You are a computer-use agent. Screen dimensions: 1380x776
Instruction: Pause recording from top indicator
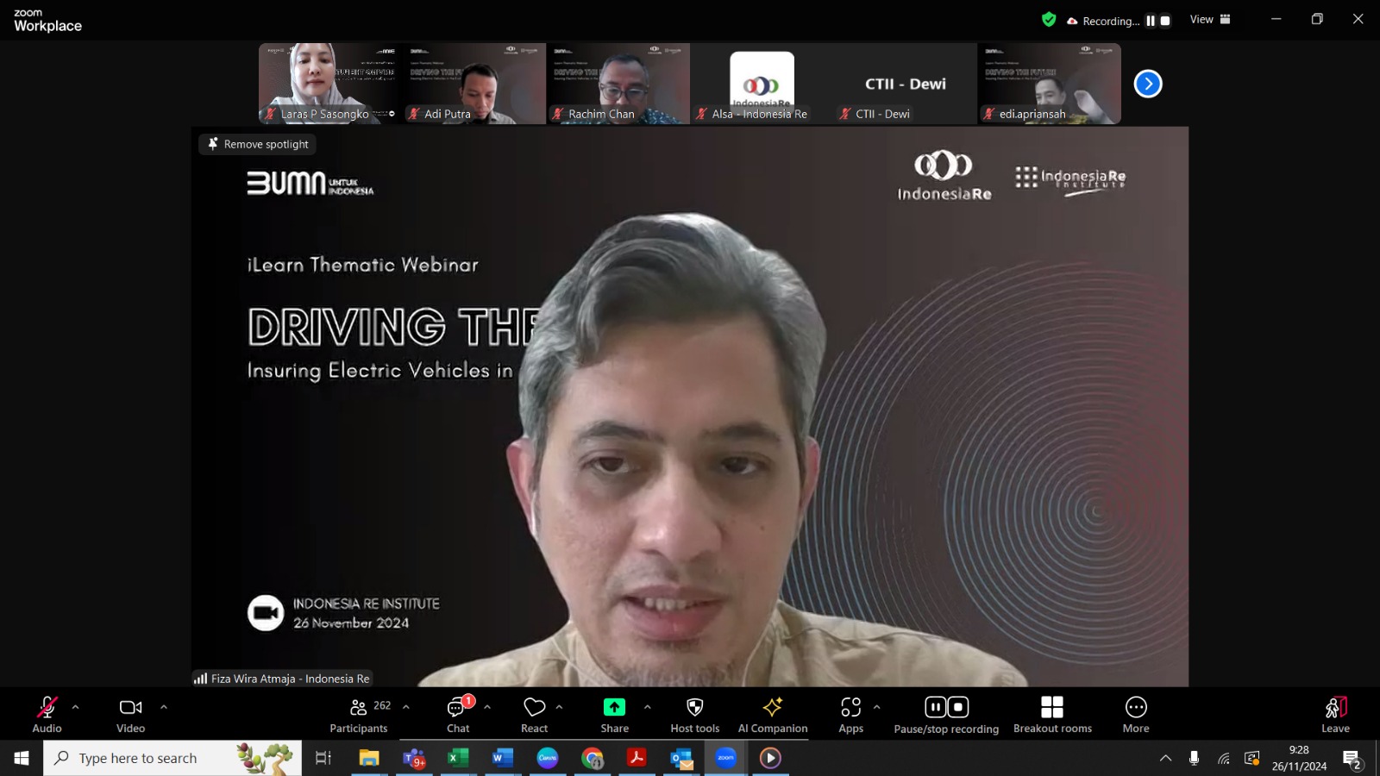(1151, 21)
